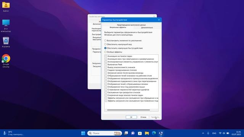Enable 'Отображение прозрачного прямоугольника выделения' checkbox
Viewport: 244px width, 137px height.
click(106, 78)
